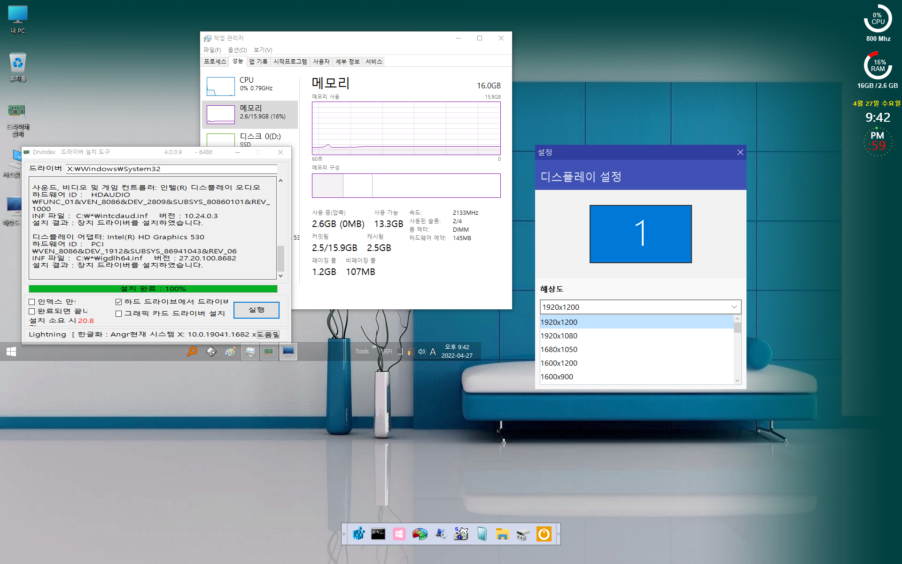This screenshot has height=564, width=902.
Task: Click resolution list scrollbar up arrow
Action: [x=737, y=319]
